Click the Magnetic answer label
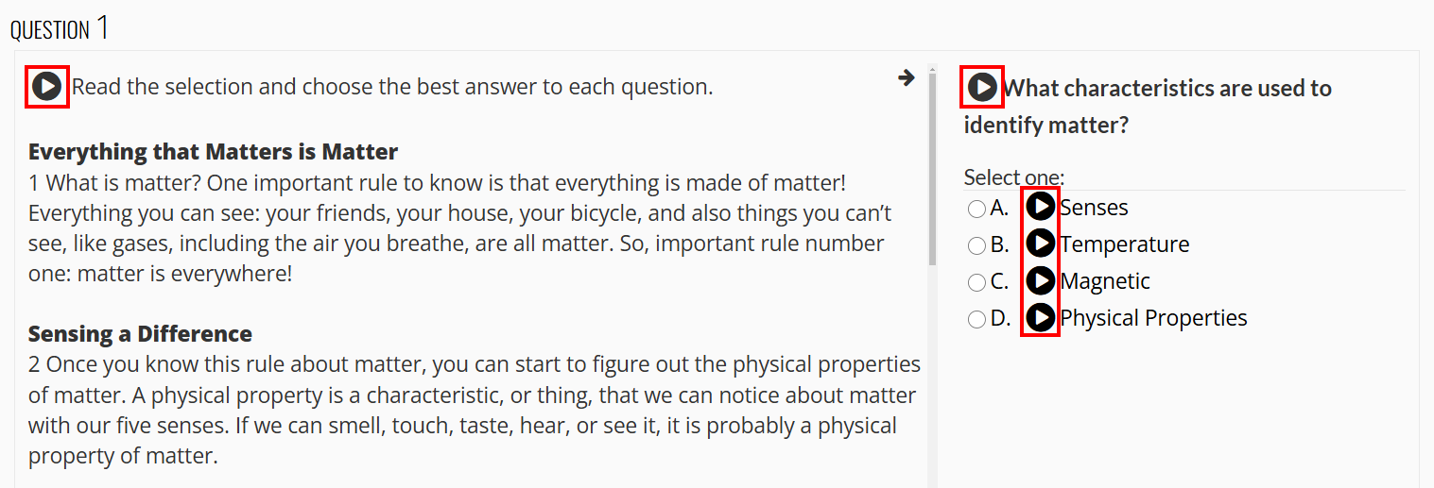The width and height of the screenshot is (1434, 488). coord(1105,281)
